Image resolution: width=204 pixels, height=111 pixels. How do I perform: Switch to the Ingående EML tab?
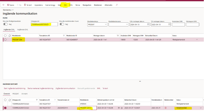coord(23,30)
